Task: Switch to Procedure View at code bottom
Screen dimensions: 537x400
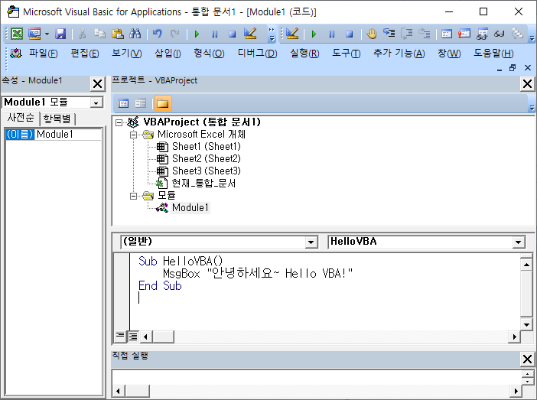Action: 120,337
